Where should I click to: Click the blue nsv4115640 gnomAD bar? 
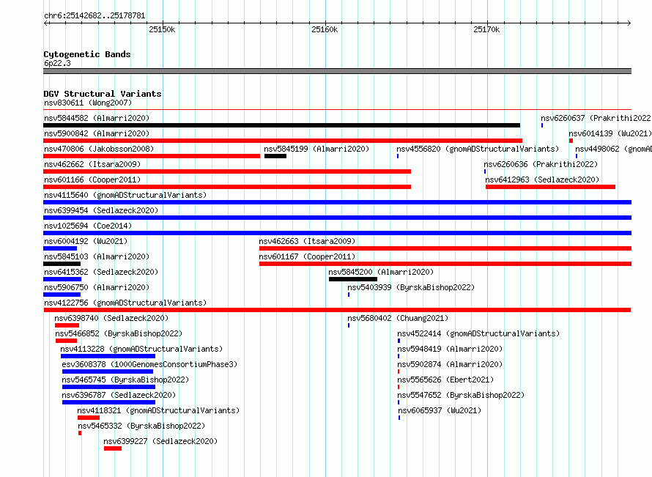[337, 202]
